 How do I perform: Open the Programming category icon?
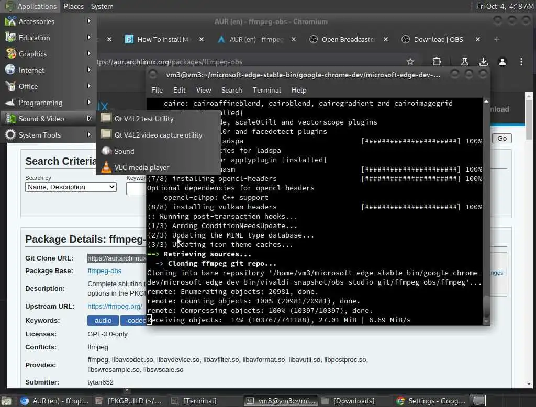[10, 102]
